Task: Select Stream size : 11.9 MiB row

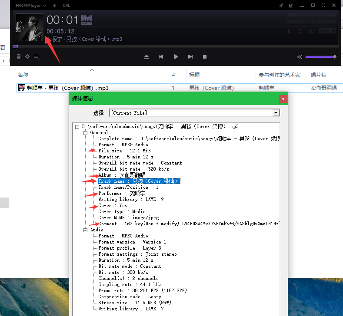Action: (134, 303)
